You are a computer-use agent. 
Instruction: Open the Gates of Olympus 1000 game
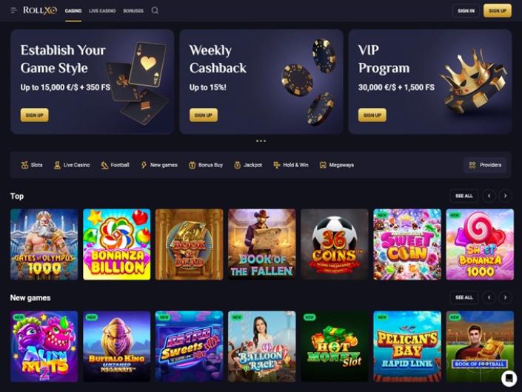click(44, 244)
